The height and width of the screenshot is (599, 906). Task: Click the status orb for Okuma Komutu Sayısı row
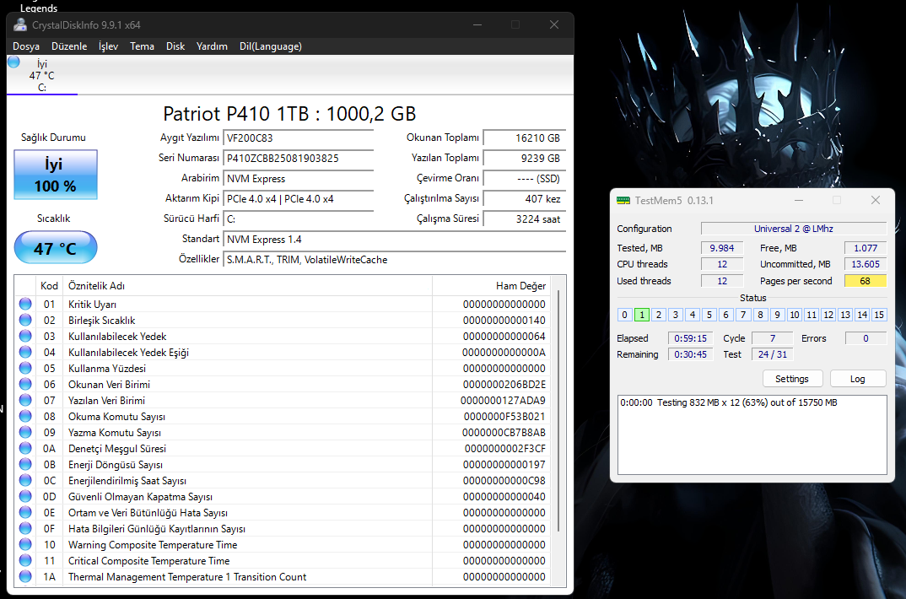(x=25, y=416)
